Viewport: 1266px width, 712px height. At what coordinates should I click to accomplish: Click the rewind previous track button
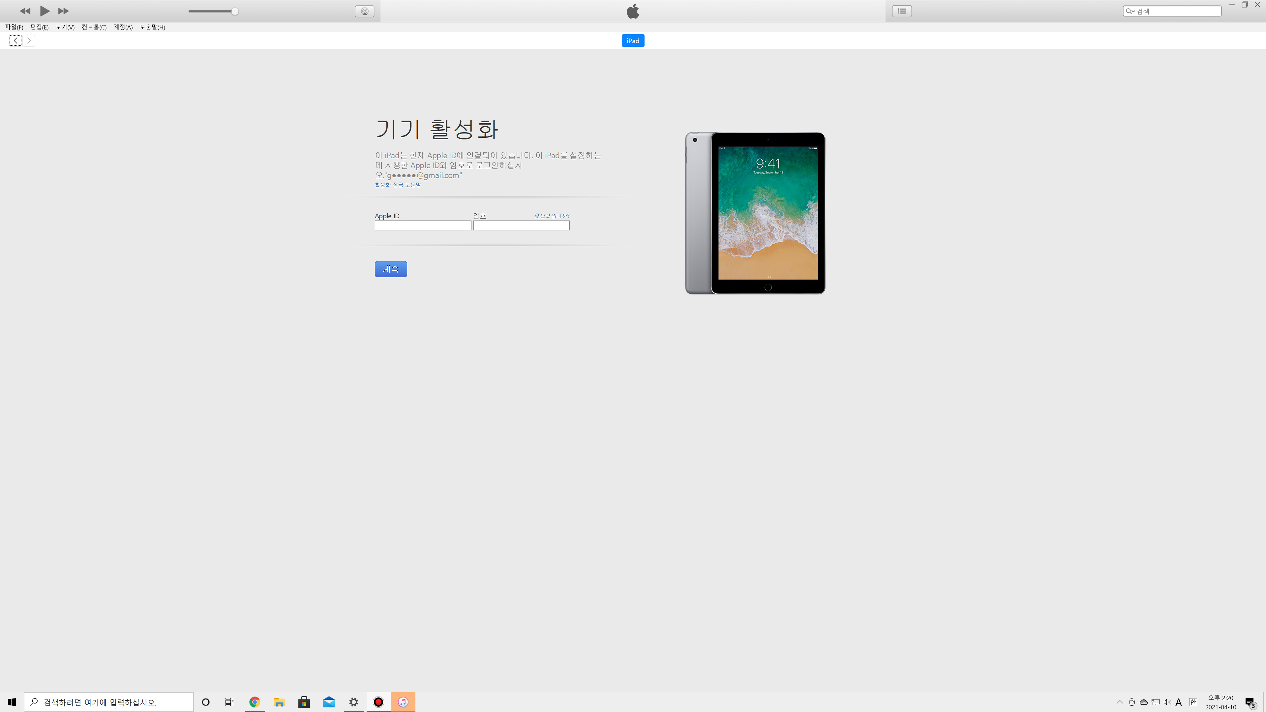click(x=25, y=11)
